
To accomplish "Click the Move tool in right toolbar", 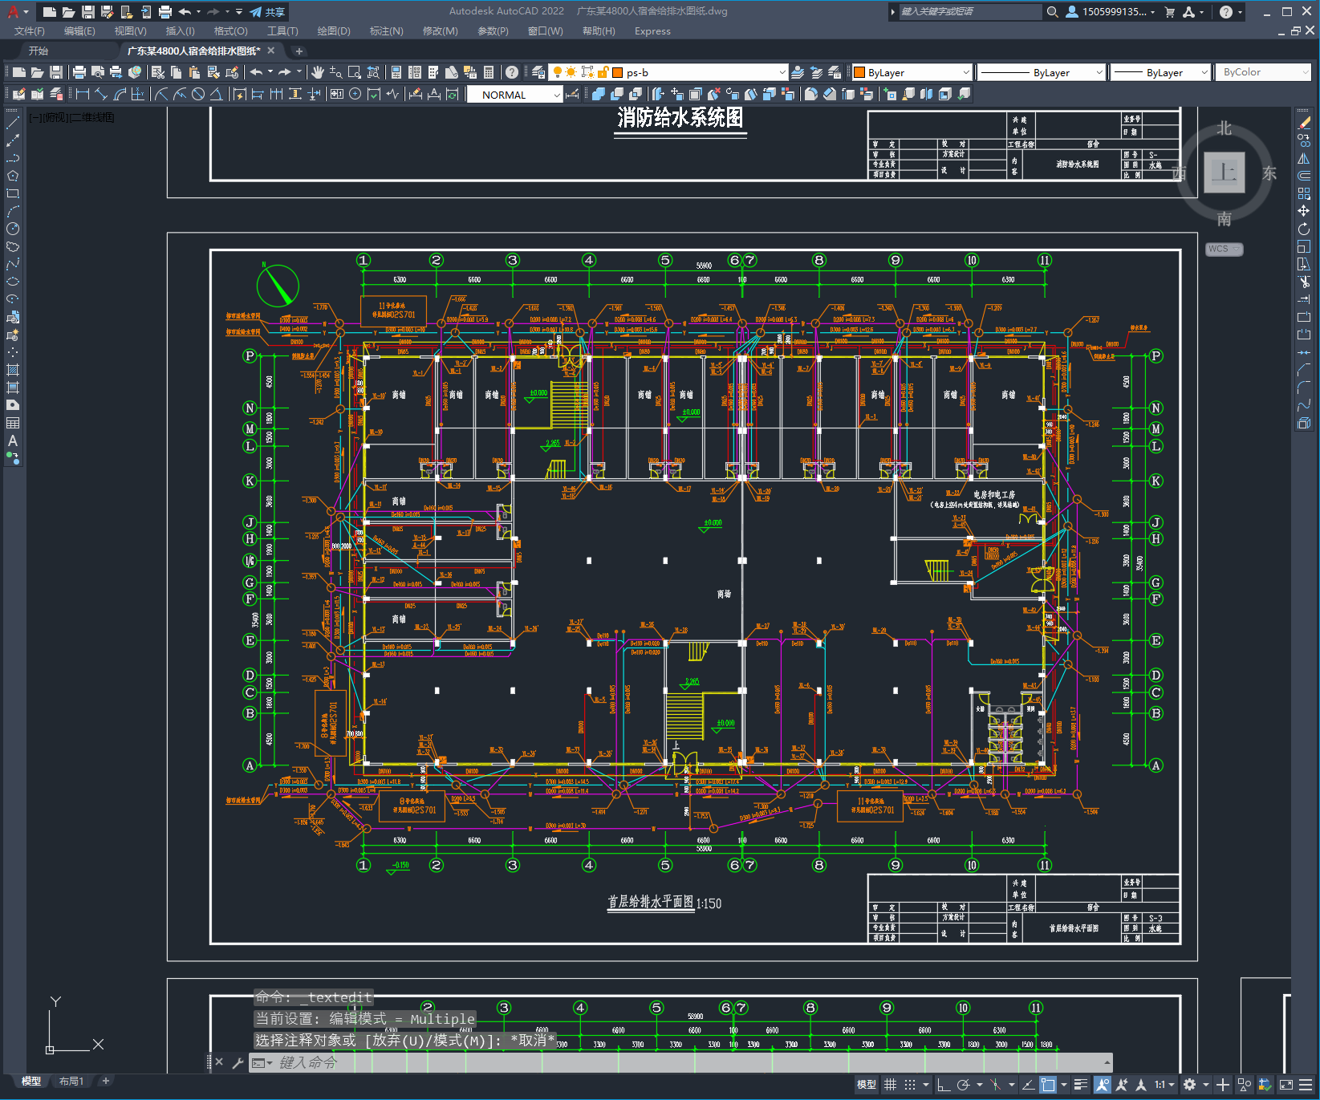I will point(1304,211).
